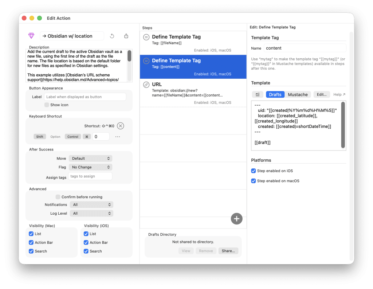Viewport: 373px width, 289px height.
Task: Open the Log Level dropdown
Action: pyautogui.click(x=91, y=214)
